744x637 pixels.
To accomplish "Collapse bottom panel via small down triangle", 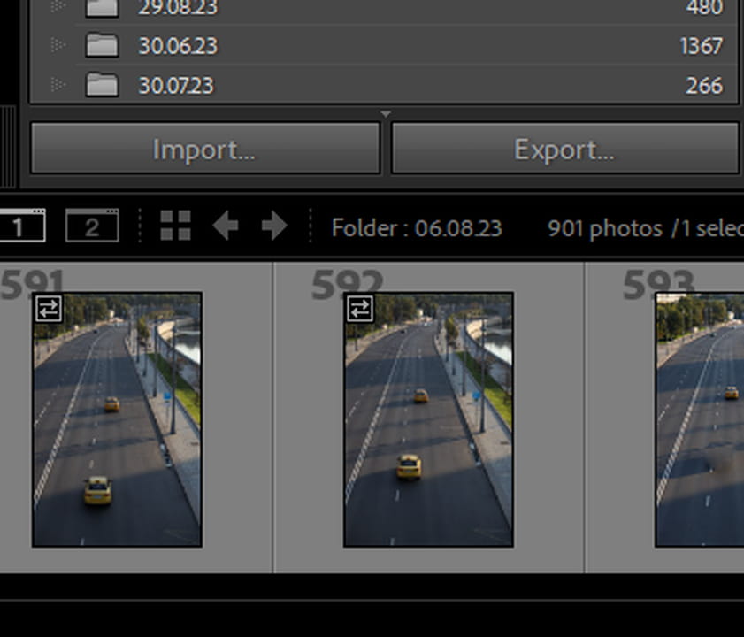I will coord(386,114).
